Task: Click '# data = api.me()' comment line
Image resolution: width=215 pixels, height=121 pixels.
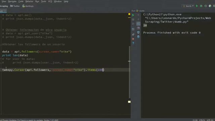Action: coord(17,15)
